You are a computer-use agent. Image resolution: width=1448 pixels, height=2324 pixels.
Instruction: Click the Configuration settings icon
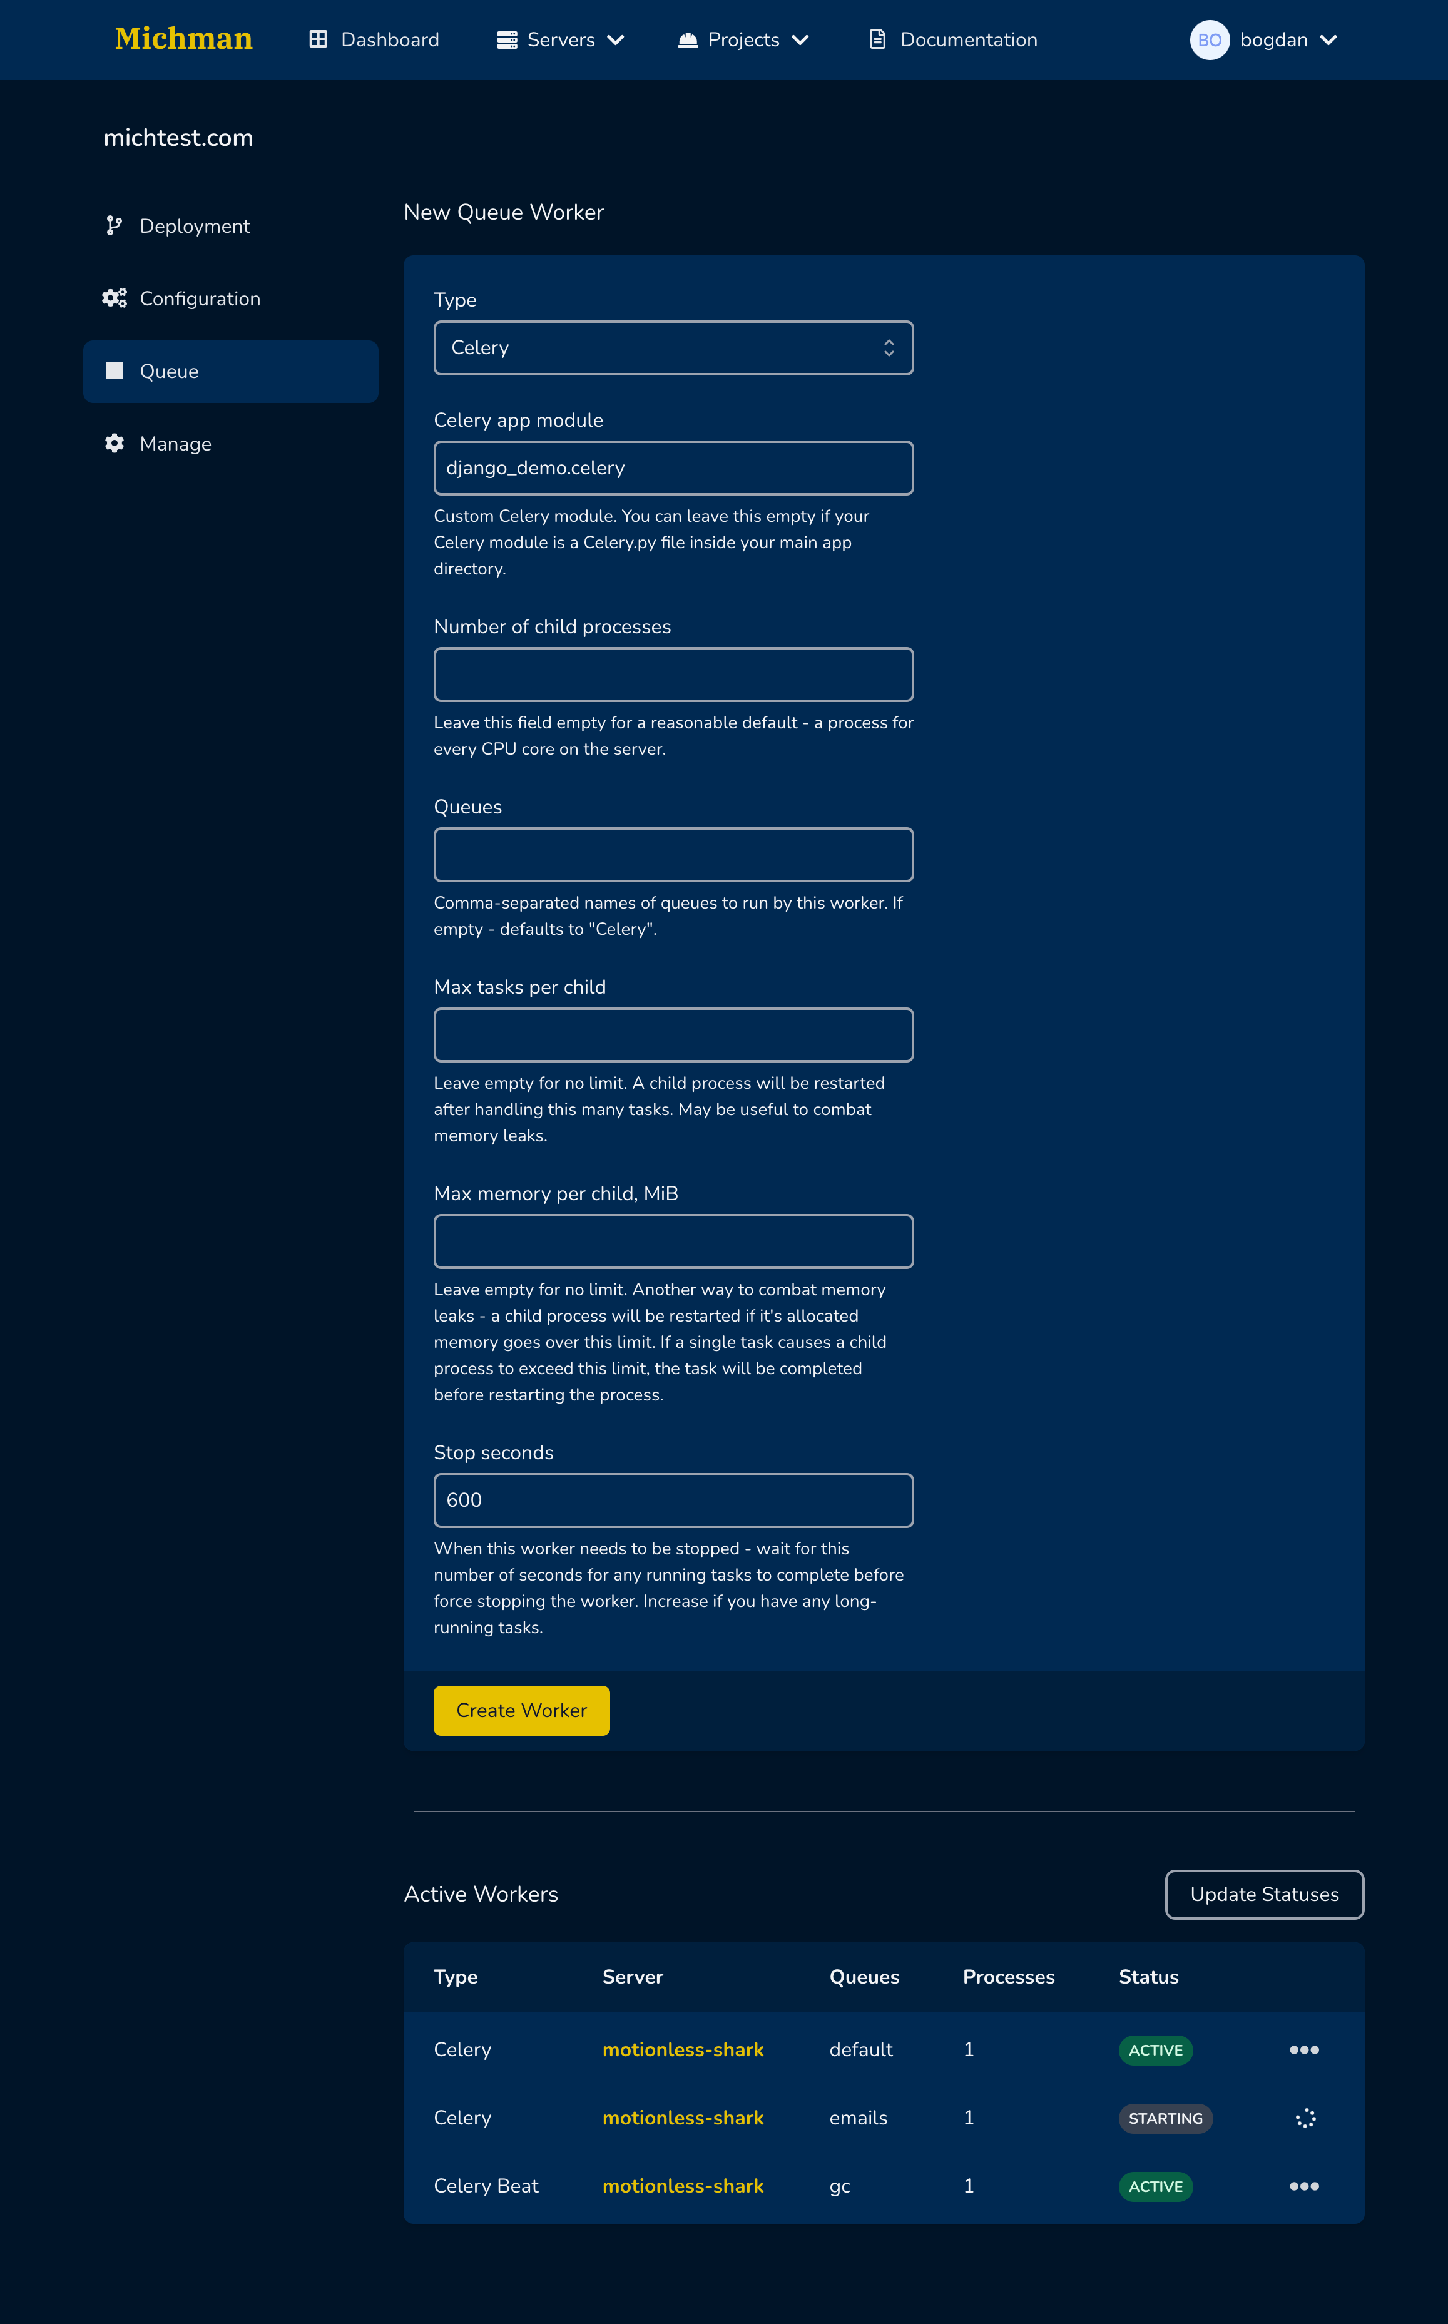pyautogui.click(x=112, y=298)
